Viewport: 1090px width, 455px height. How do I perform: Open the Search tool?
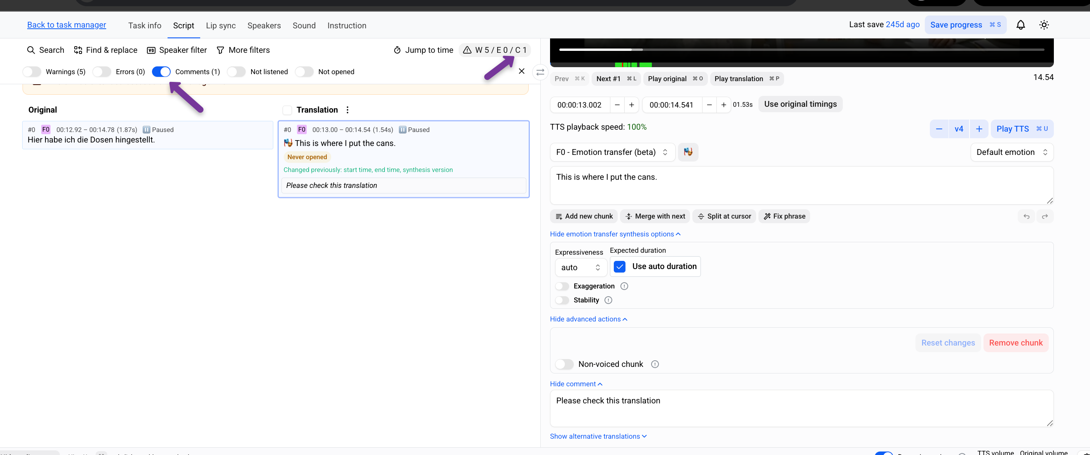tap(45, 50)
